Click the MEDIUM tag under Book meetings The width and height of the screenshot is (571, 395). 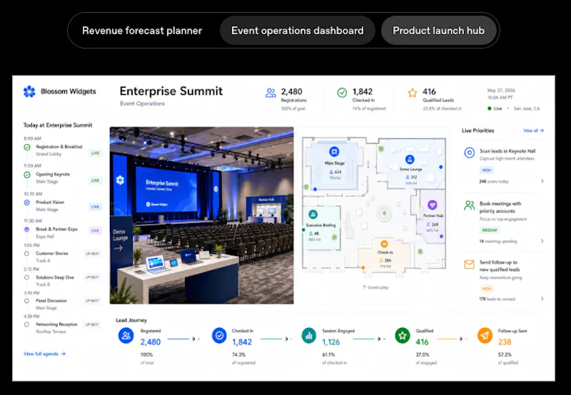[x=489, y=230]
